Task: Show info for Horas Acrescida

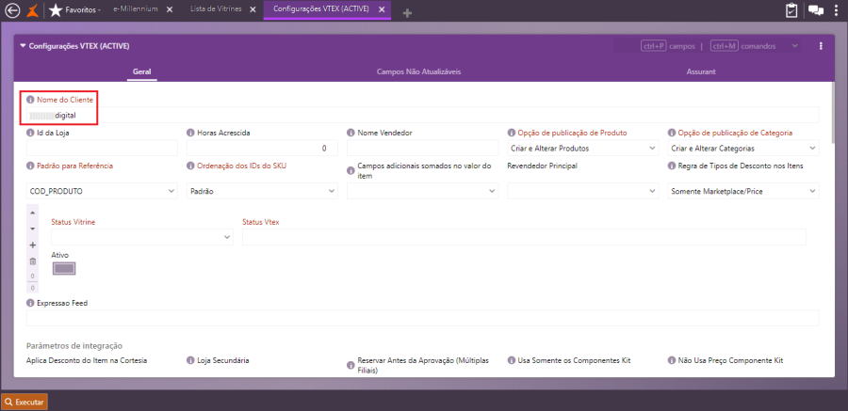Action: 190,133
